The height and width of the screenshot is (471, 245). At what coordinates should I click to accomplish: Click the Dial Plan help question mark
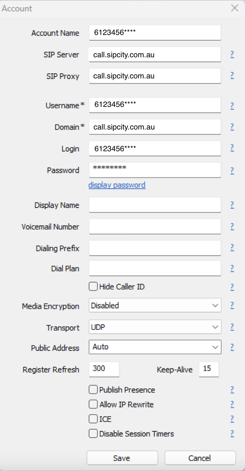[232, 268]
